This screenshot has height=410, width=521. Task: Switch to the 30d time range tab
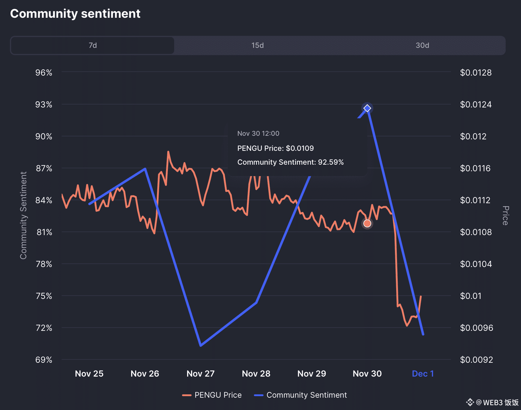point(422,45)
